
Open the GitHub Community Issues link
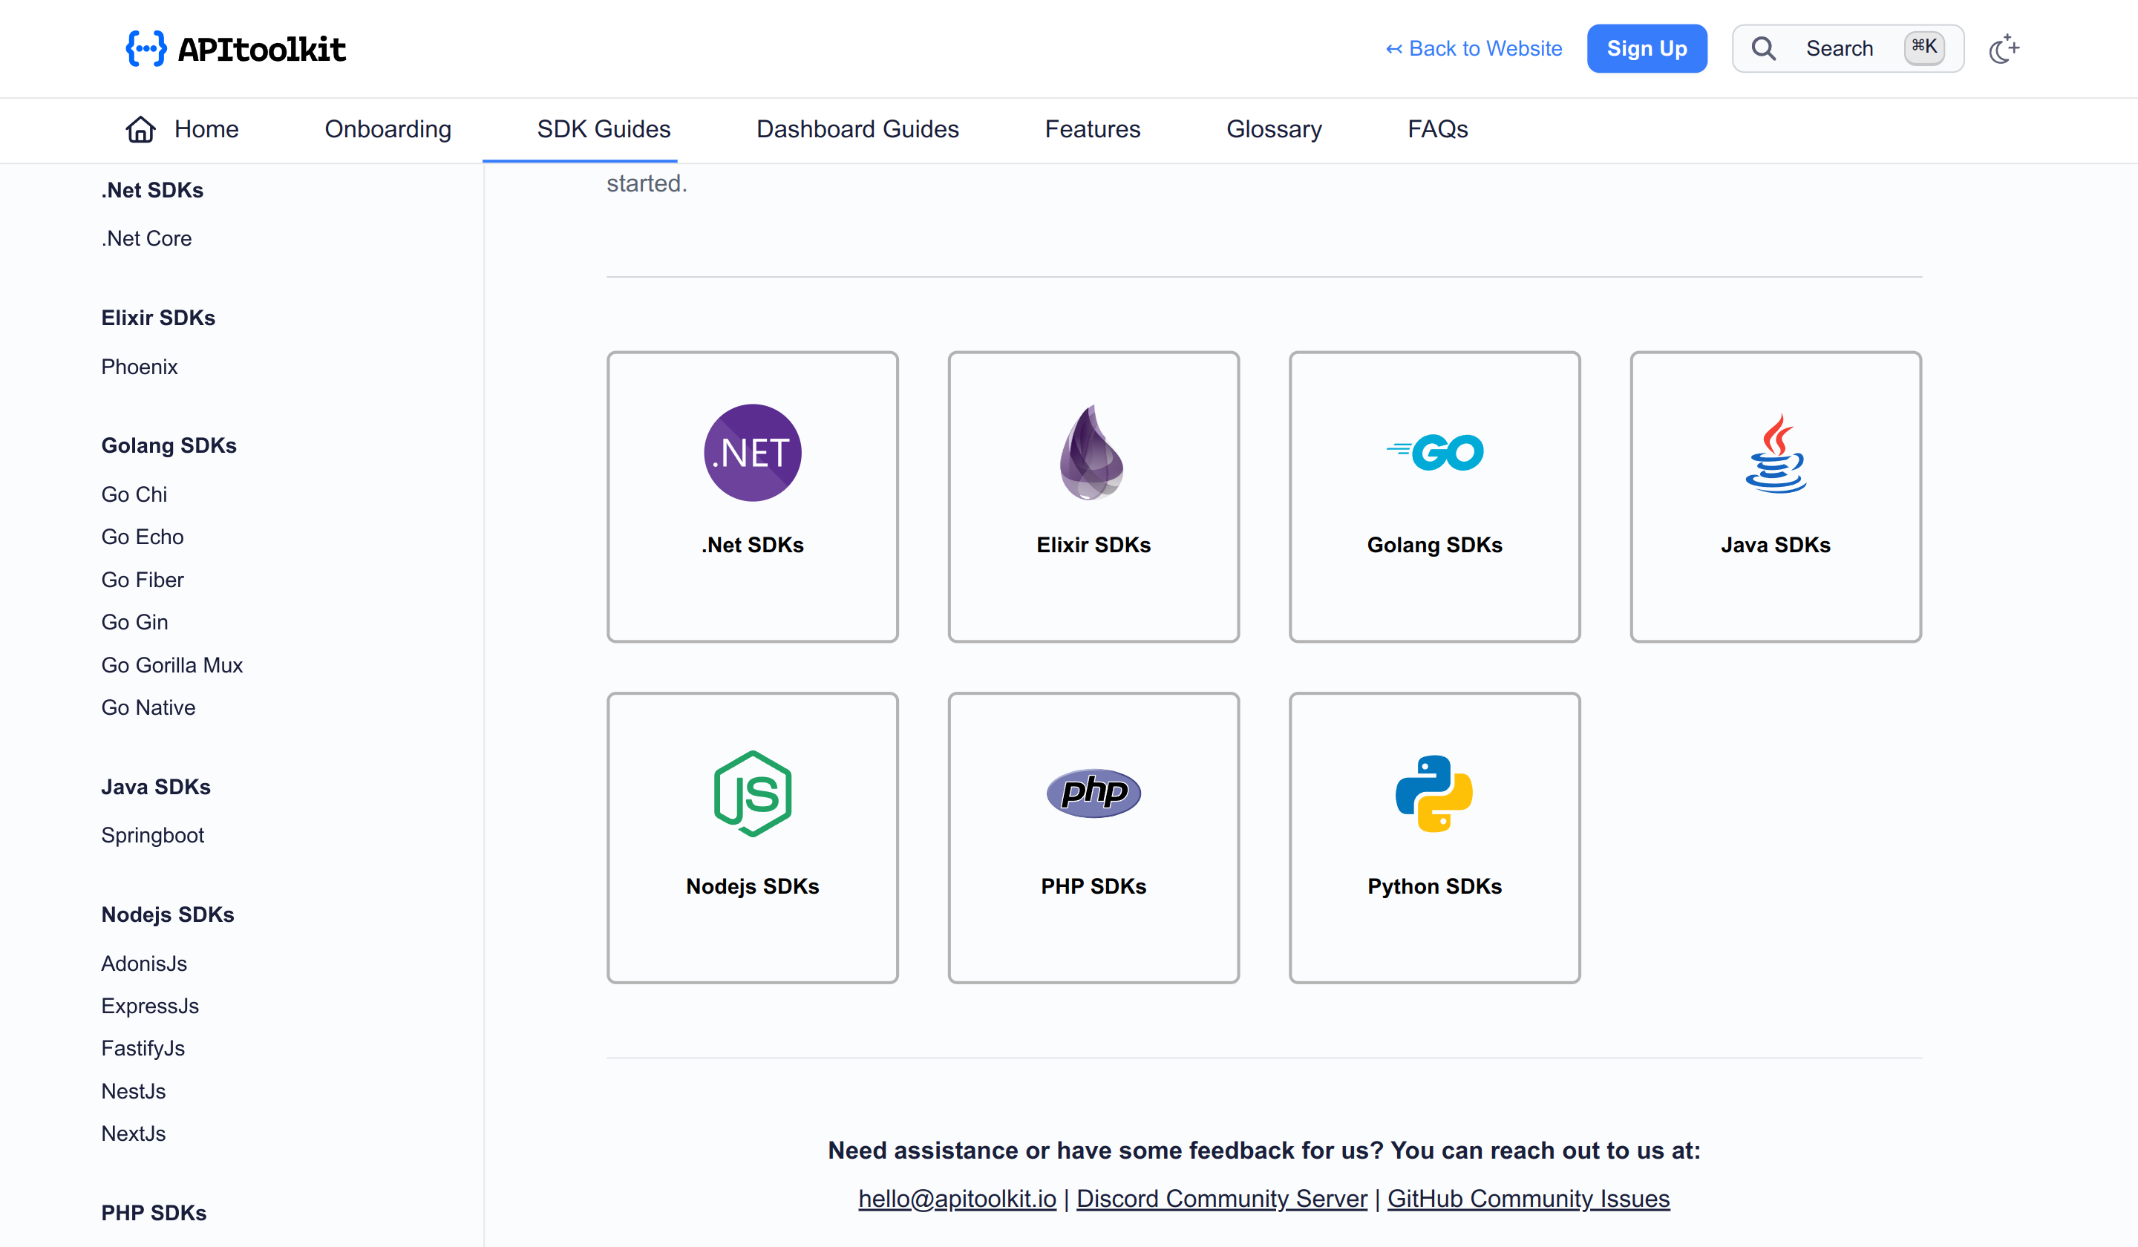point(1527,1198)
